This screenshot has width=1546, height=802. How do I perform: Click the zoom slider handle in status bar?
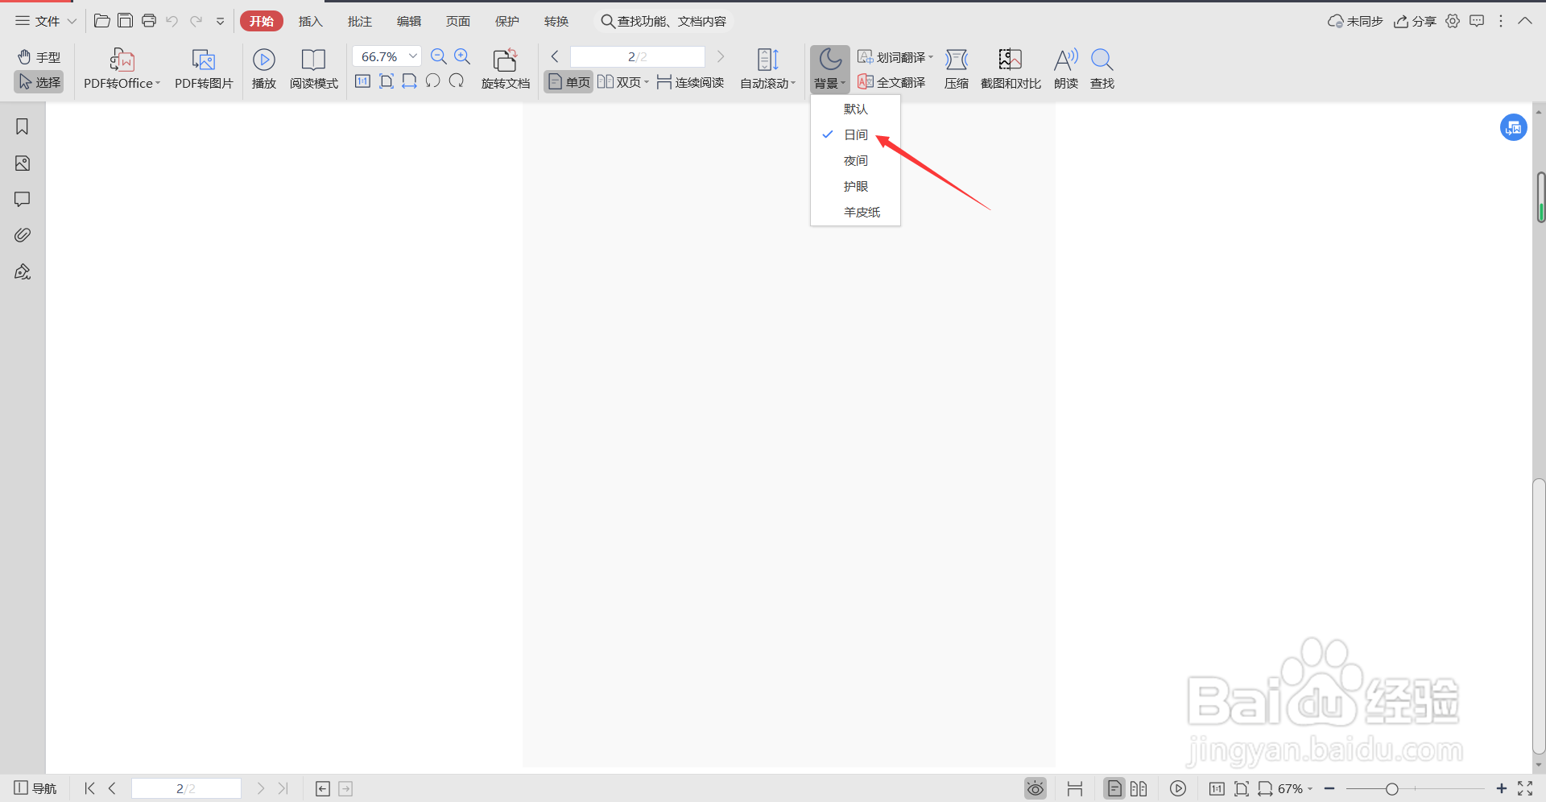(x=1391, y=788)
